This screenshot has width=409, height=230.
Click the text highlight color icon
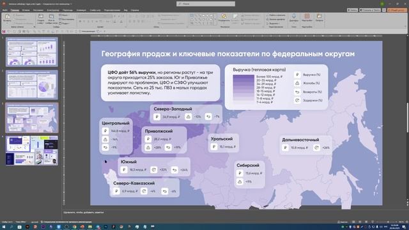click(x=115, y=22)
